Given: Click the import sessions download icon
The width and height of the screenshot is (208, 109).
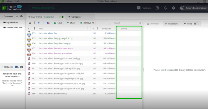Looking at the screenshot, I should [17, 16].
